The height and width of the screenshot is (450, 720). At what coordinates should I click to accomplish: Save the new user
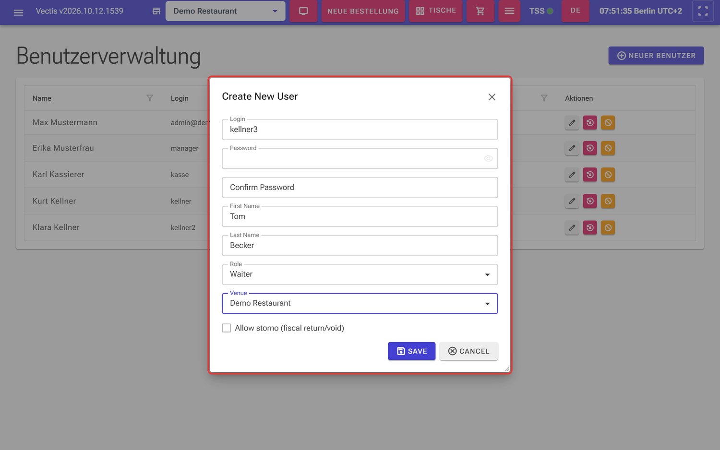[x=411, y=351]
